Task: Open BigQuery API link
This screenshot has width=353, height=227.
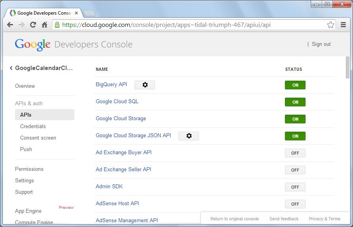Action: pyautogui.click(x=112, y=84)
